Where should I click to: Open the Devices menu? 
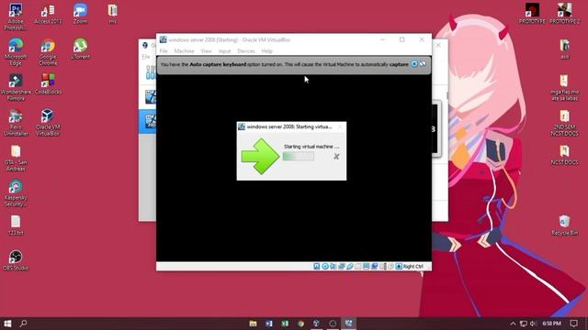(246, 51)
